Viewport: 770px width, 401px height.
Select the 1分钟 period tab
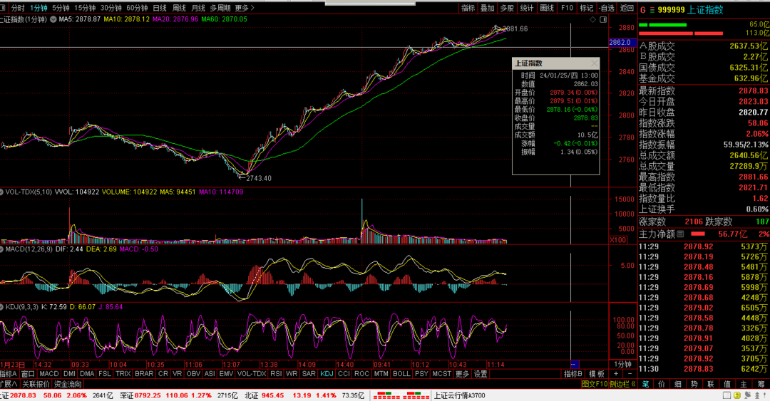click(x=38, y=8)
